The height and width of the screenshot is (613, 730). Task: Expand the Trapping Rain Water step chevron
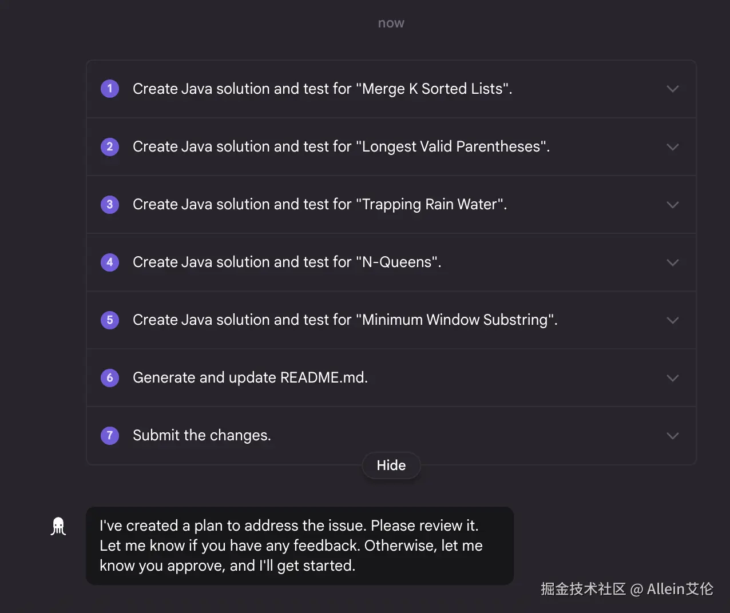[672, 205]
